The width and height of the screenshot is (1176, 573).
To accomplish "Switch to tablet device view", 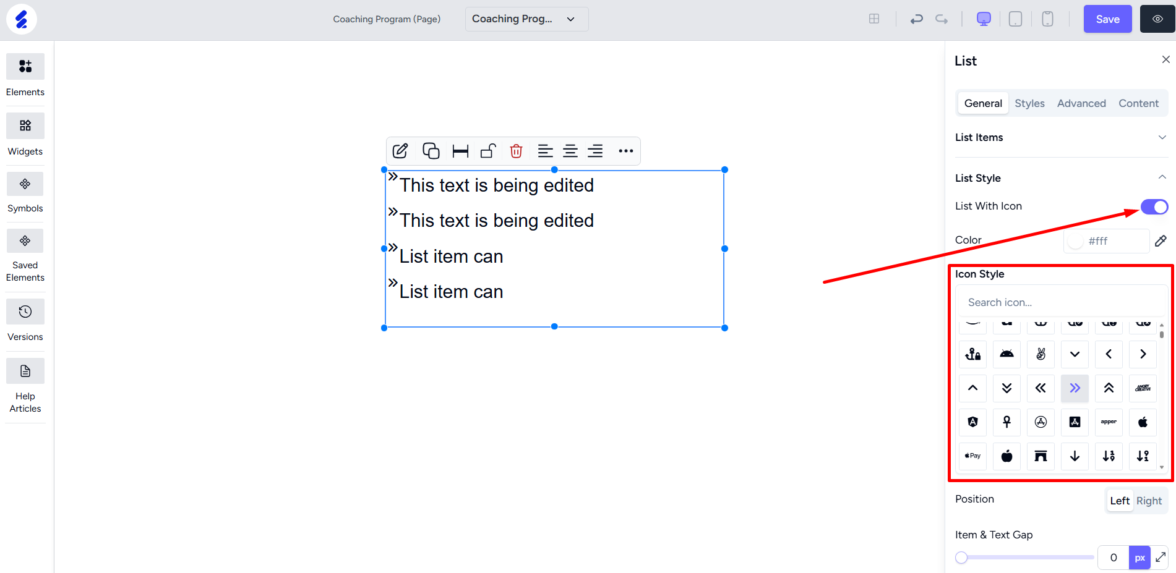I will [1015, 19].
